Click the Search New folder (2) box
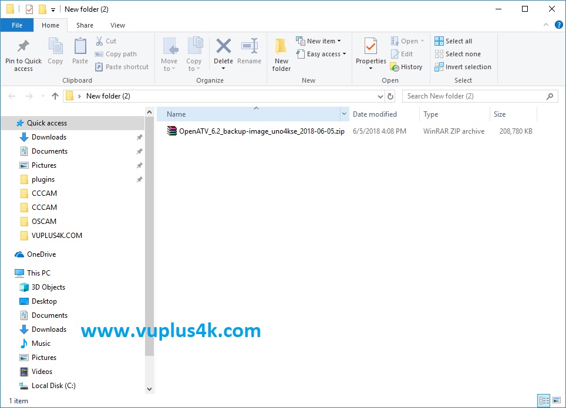This screenshot has width=566, height=408. (480, 96)
